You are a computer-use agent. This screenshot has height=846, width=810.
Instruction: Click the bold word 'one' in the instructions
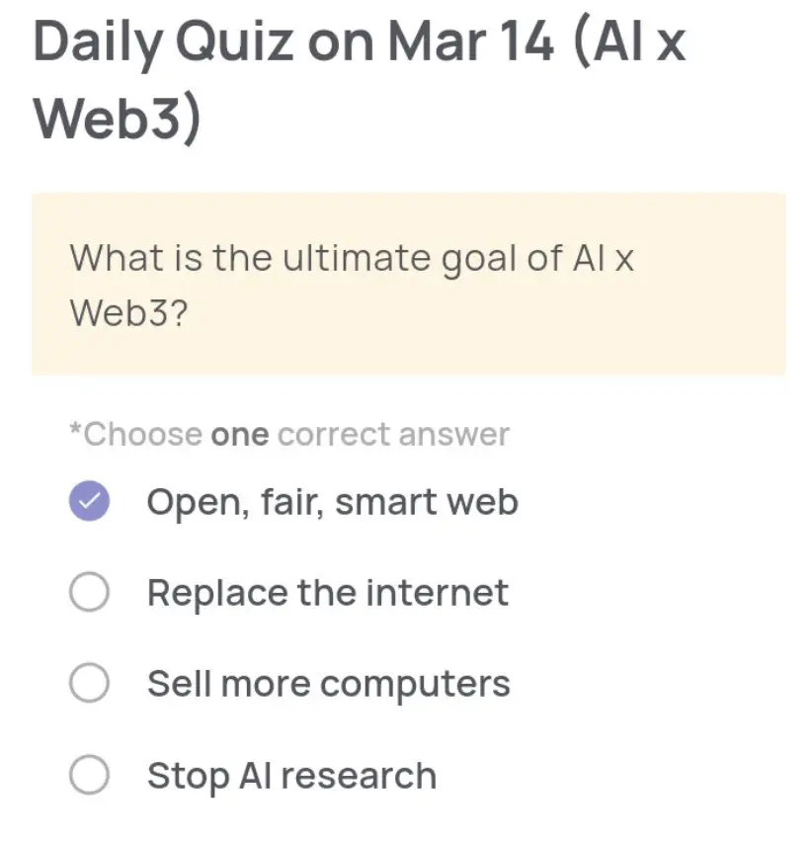[x=243, y=433]
